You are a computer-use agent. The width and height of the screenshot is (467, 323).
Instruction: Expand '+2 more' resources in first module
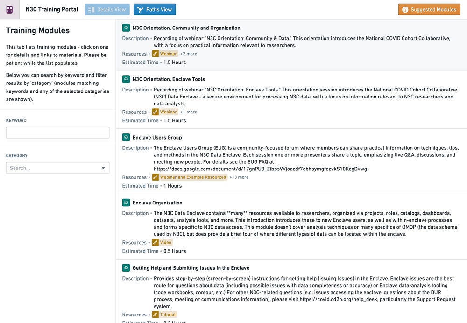[x=189, y=54]
